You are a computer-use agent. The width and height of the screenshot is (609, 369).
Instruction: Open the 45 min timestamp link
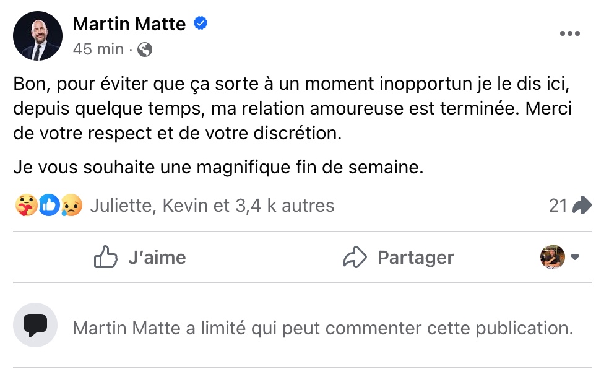point(98,50)
